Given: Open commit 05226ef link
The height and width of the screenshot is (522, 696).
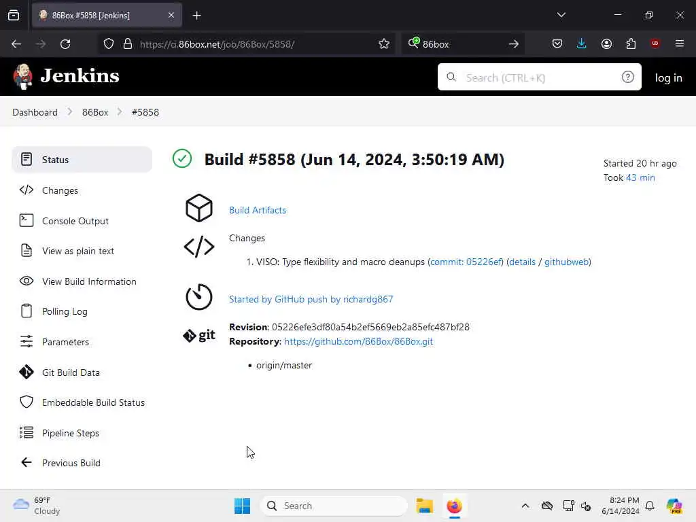Looking at the screenshot, I should click(x=466, y=262).
